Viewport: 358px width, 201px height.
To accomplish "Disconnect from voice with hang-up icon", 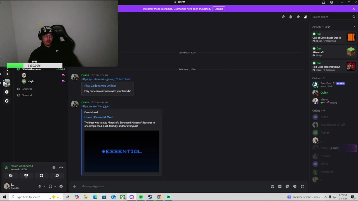I will (x=61, y=167).
